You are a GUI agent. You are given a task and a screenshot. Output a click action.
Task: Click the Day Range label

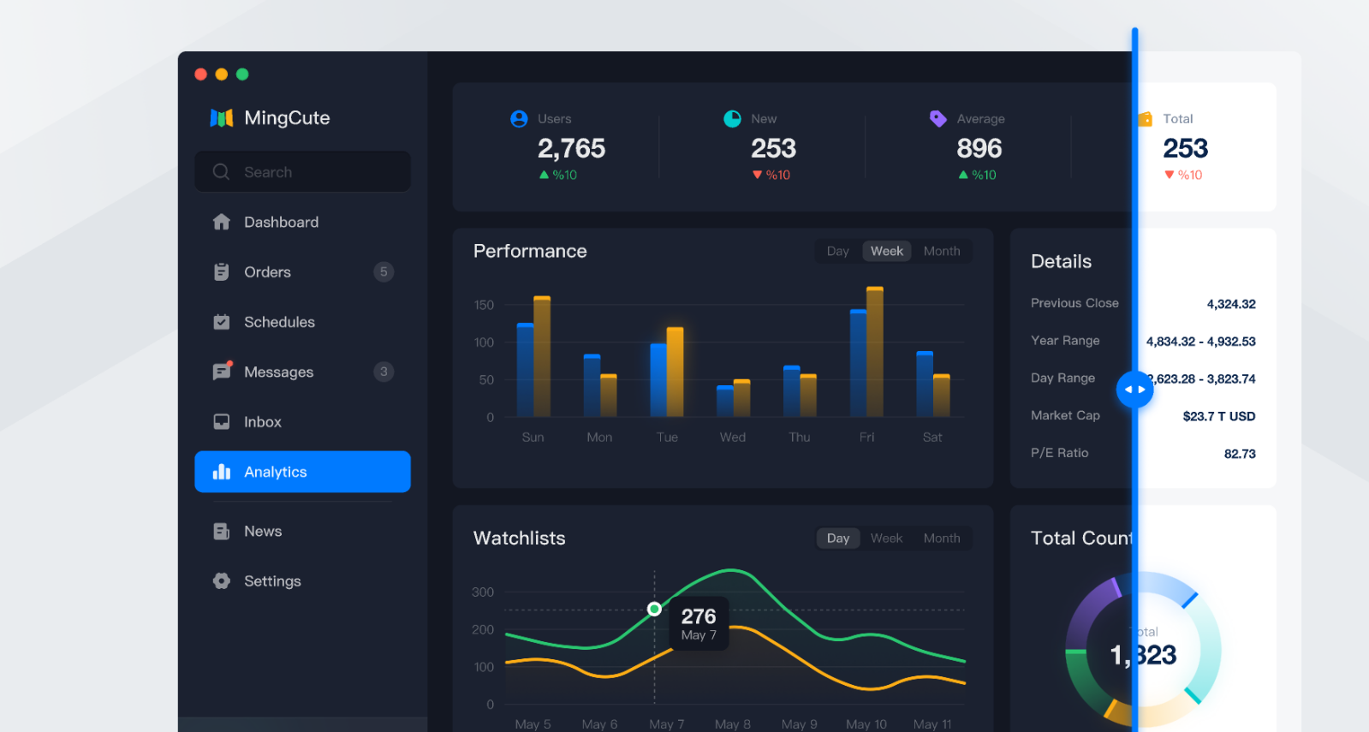coord(1062,378)
